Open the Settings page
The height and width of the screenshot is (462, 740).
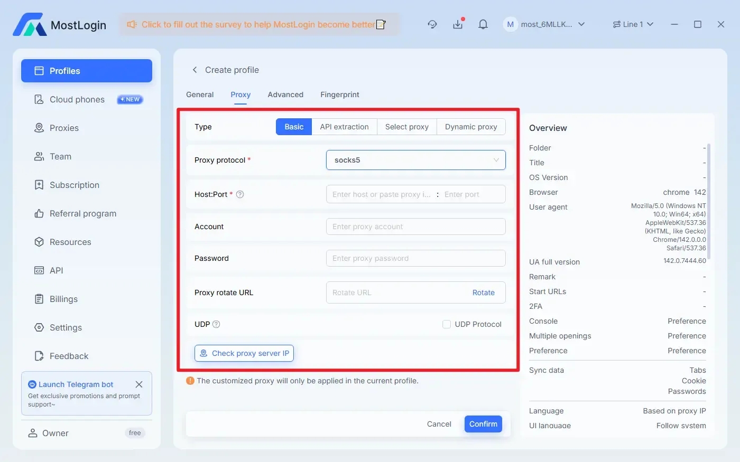point(63,327)
